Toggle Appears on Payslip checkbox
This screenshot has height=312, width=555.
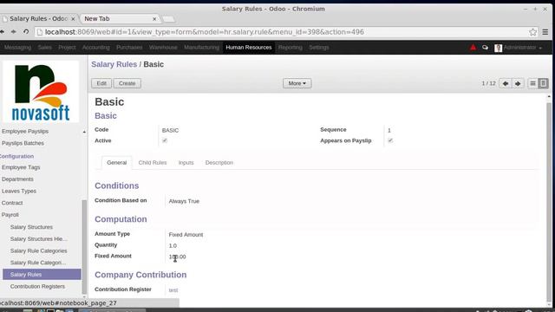coord(390,140)
